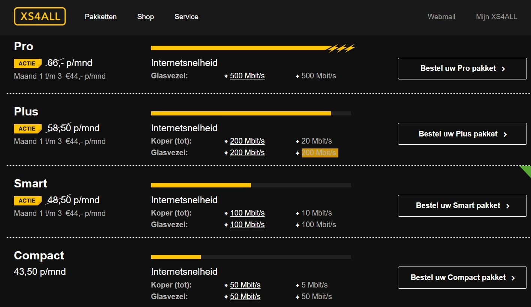Viewport: 531px width, 307px height.
Task: Go to the Service menu
Action: click(186, 17)
